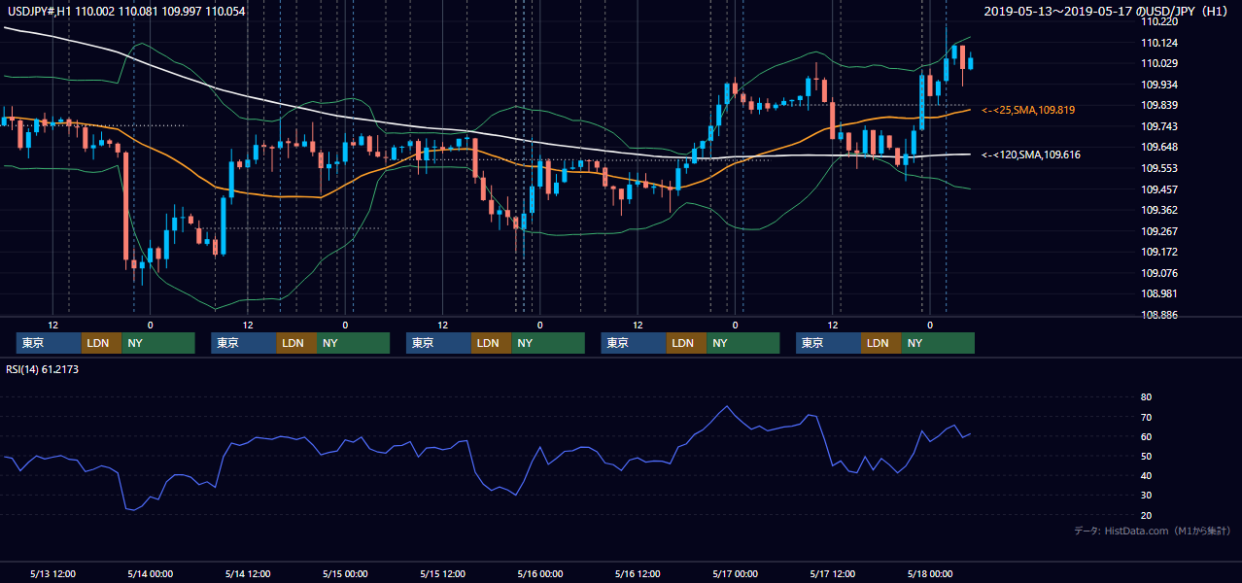Click the 東京 session box for 5/14

(x=244, y=343)
